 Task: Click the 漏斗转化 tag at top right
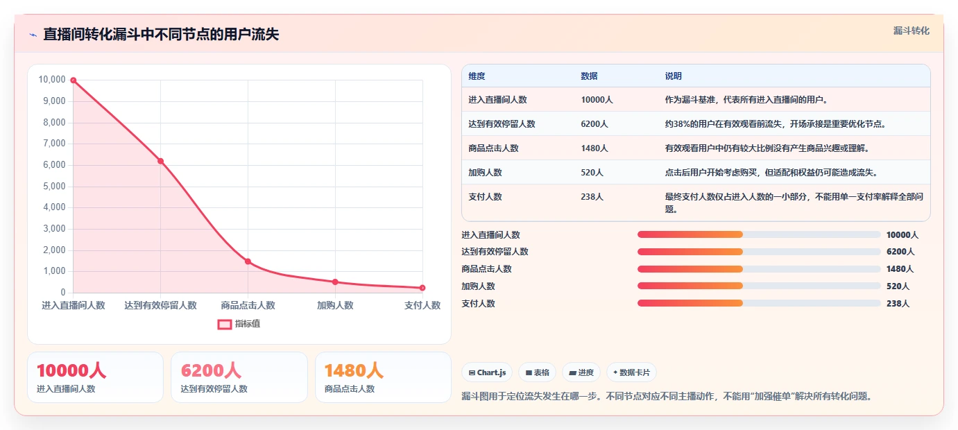click(x=911, y=31)
